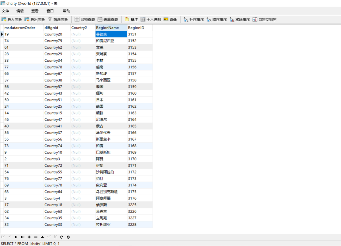341x246 pixels.
Task: Click the apply changes checkmark icon
Action: (49, 237)
